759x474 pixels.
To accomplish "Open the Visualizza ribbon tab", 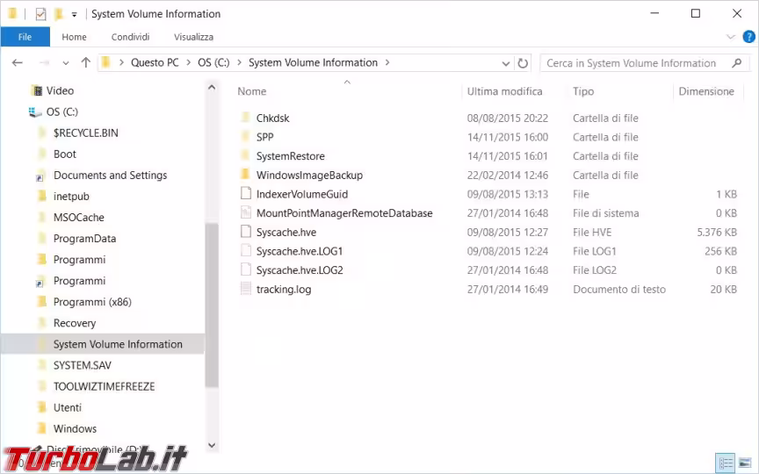I will (193, 37).
